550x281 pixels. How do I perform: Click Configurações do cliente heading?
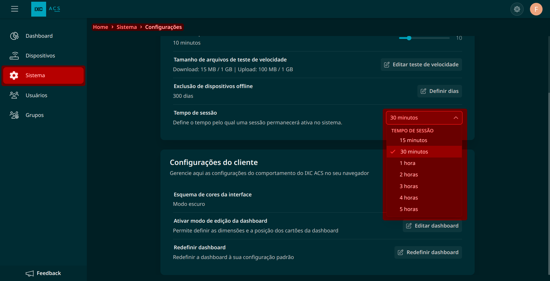click(x=214, y=162)
